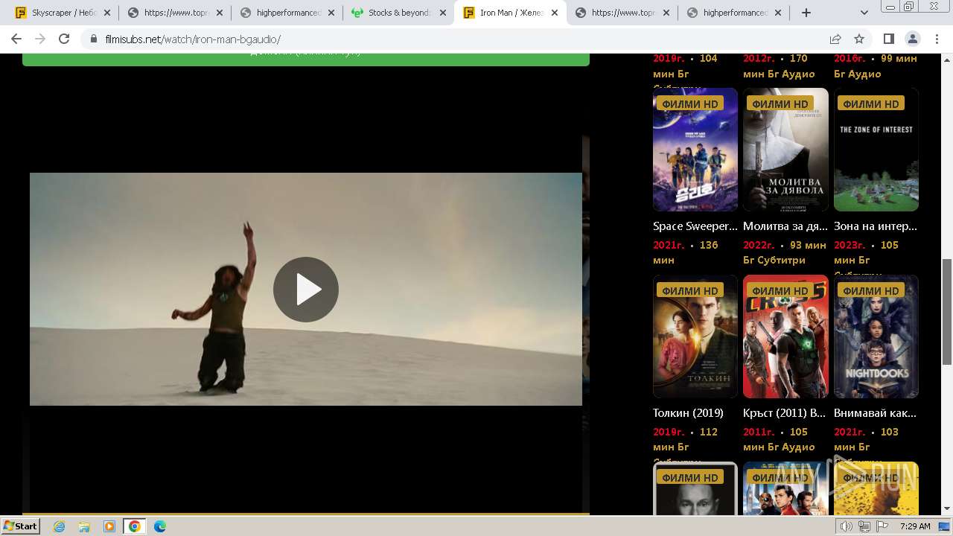Image resolution: width=953 pixels, height=536 pixels.
Task: Open media player from taskbar
Action: pos(109,526)
